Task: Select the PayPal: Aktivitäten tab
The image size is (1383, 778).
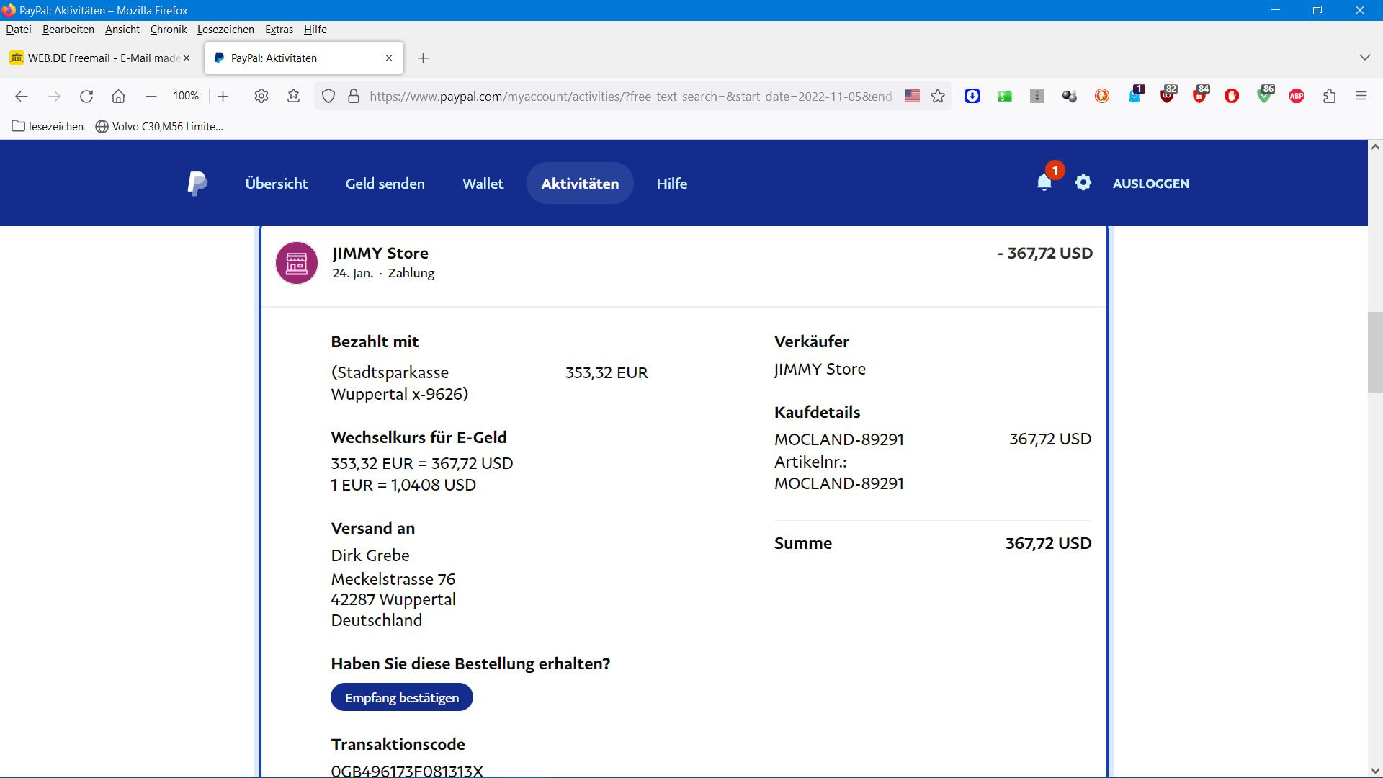Action: pos(304,58)
